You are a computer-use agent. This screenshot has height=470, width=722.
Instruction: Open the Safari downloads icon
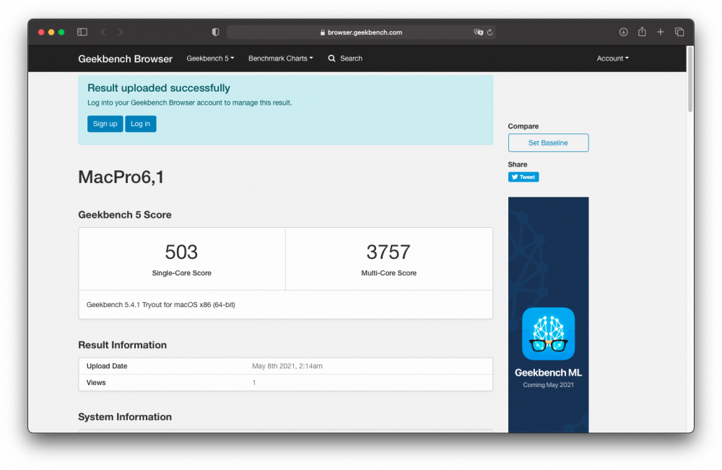[x=624, y=32]
